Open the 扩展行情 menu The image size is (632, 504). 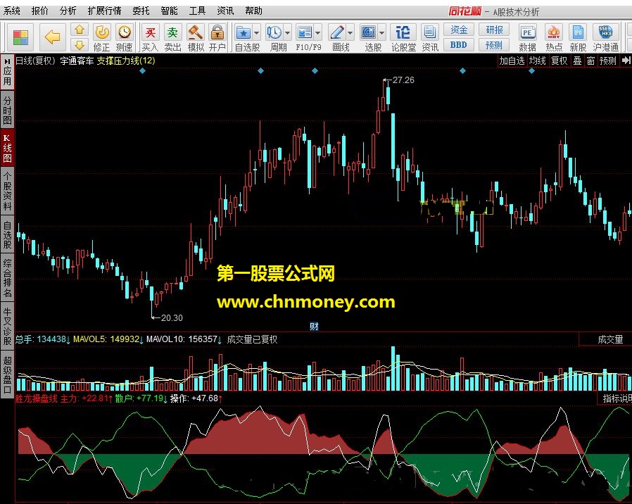coord(104,11)
